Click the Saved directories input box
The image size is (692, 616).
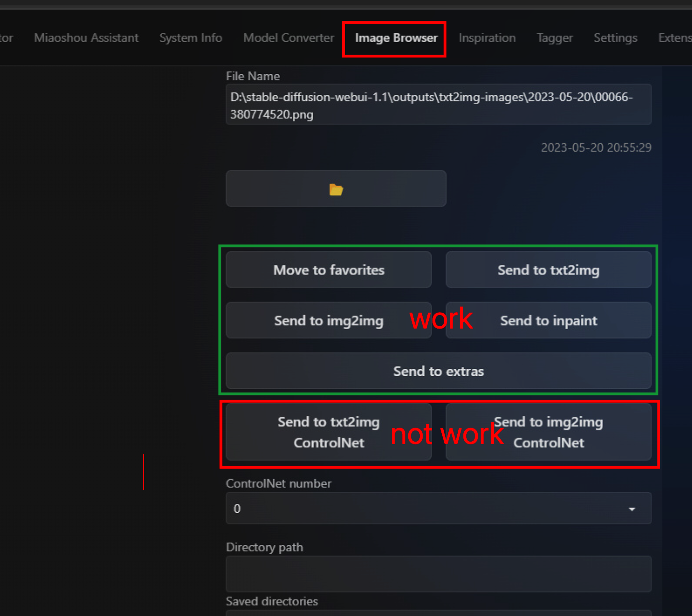pos(438,614)
